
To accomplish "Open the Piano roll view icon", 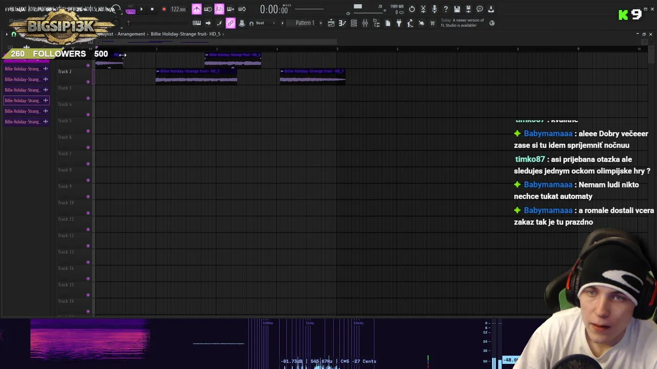I will tap(342, 23).
